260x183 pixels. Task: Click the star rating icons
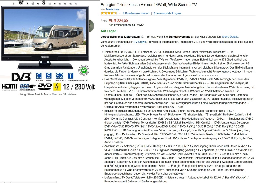109,13
